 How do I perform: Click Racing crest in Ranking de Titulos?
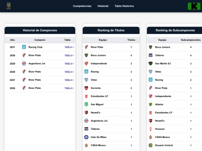86,72
